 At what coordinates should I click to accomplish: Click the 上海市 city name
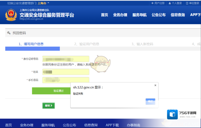pos(42,3)
